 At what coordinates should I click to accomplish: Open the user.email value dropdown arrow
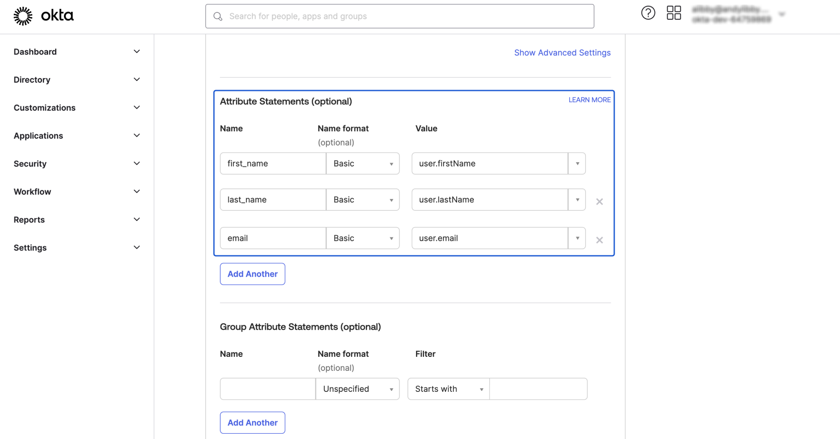coord(577,238)
